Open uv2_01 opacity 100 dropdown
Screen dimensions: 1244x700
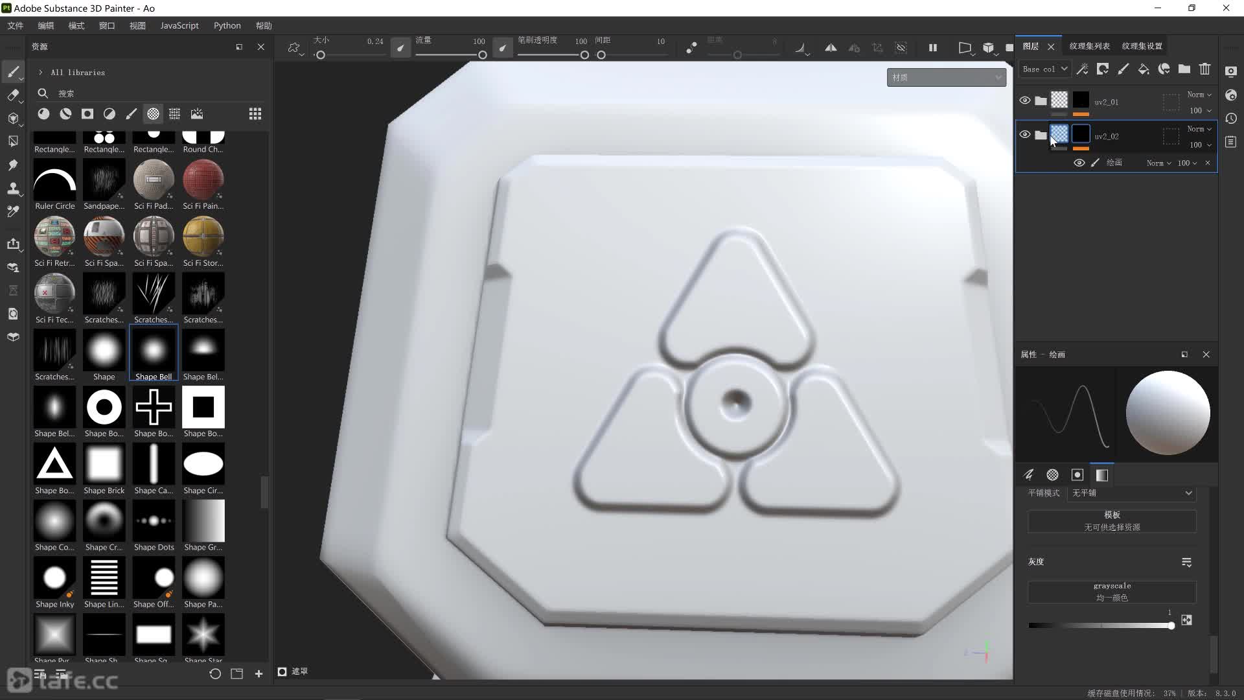tap(1201, 110)
